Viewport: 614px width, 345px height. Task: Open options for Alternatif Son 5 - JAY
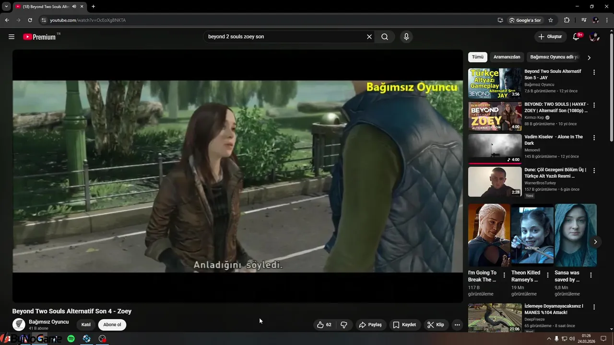pyautogui.click(x=594, y=72)
